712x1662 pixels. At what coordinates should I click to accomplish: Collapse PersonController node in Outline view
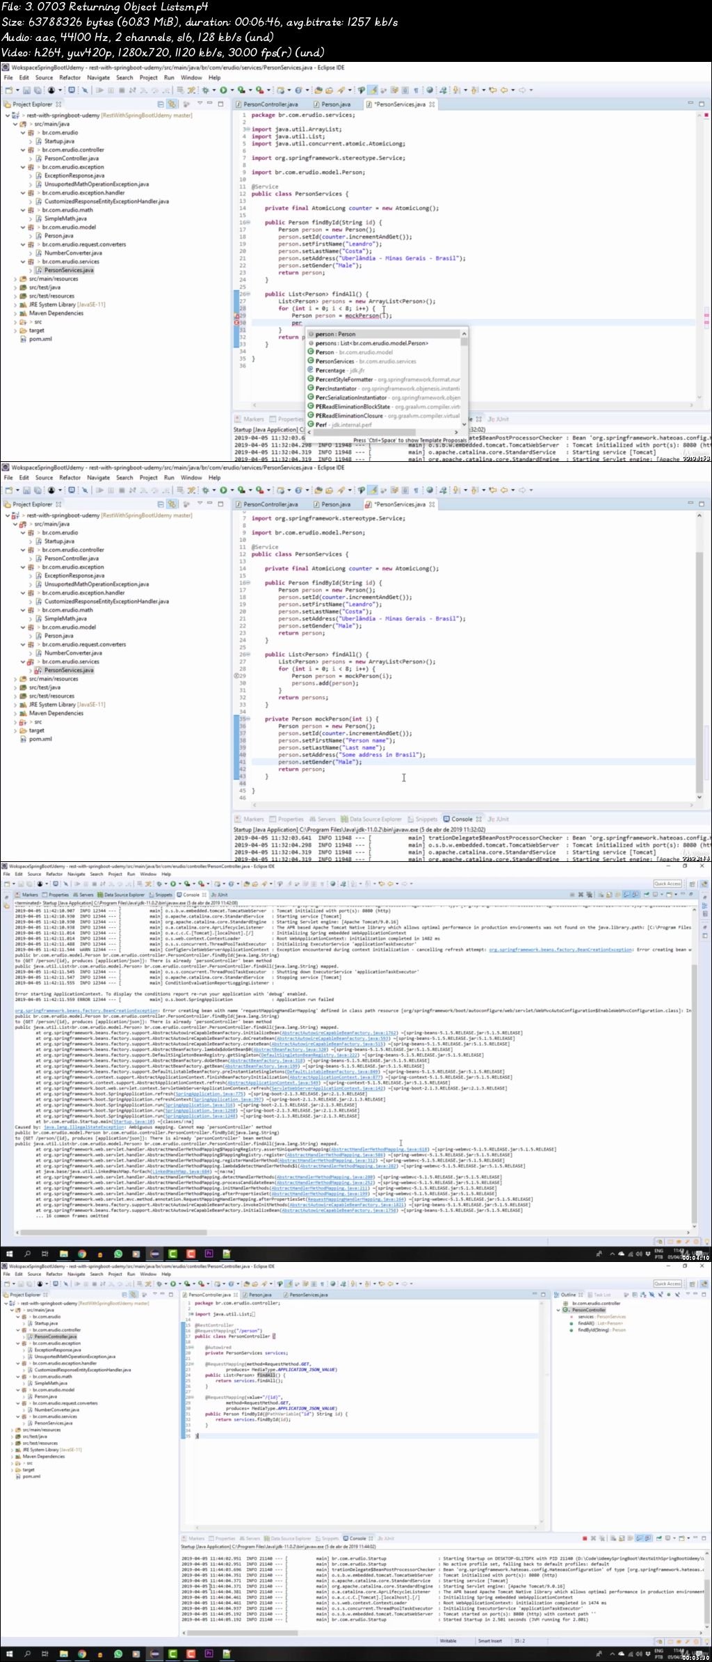tap(558, 1310)
